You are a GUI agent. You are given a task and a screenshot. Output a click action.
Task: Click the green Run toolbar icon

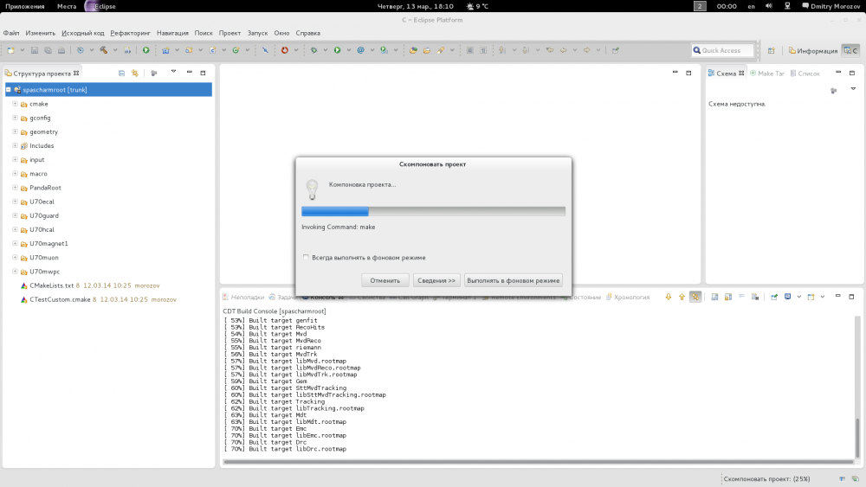(x=336, y=50)
